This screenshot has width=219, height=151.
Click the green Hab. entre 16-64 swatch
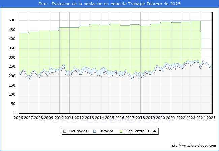coord(121,131)
